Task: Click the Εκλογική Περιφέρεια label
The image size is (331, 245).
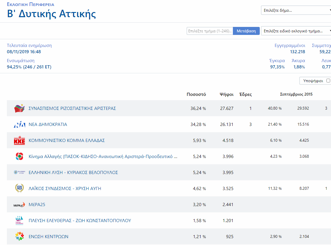Action: pyautogui.click(x=31, y=4)
